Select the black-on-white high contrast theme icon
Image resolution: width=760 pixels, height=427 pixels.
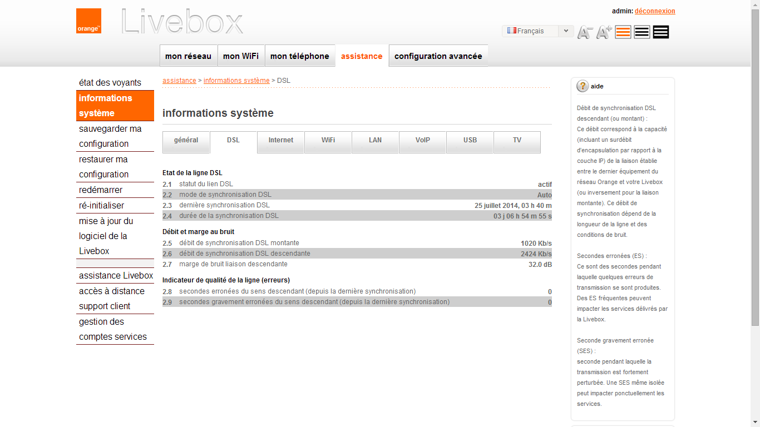tap(642, 32)
